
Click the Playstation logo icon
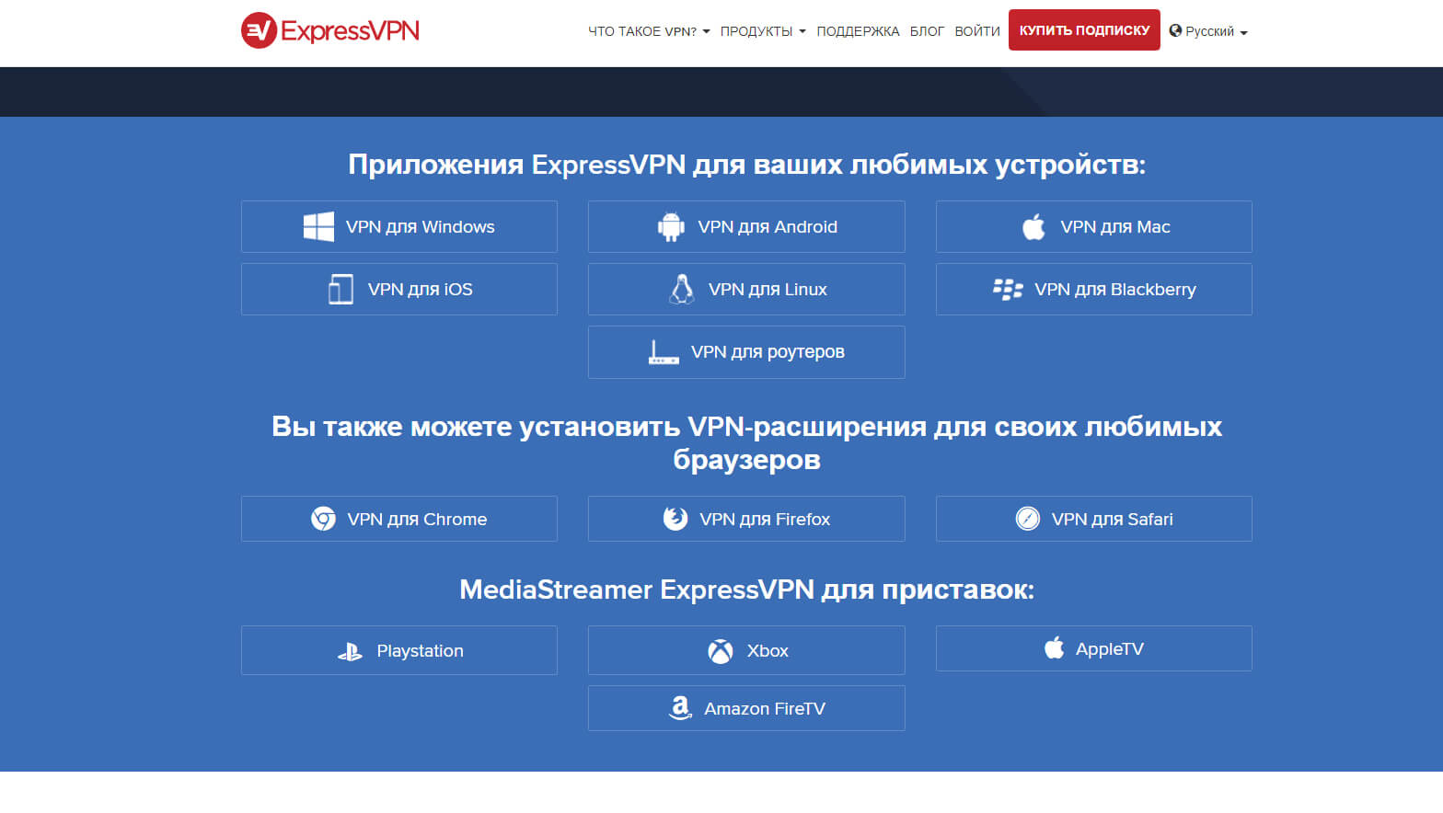(x=350, y=651)
